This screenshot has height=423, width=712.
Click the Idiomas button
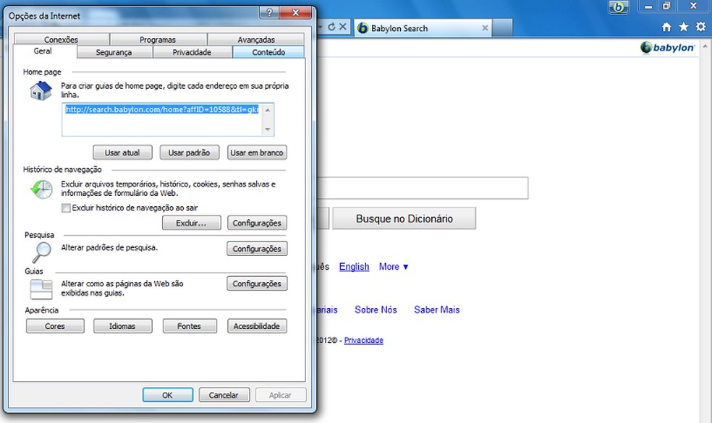122,326
